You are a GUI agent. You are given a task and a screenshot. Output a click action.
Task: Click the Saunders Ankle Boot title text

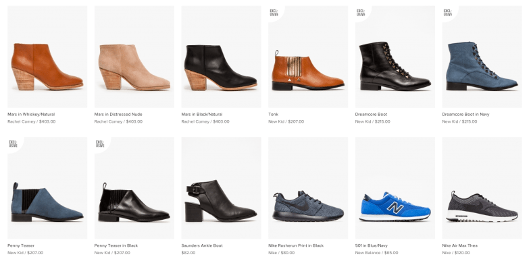pos(202,245)
